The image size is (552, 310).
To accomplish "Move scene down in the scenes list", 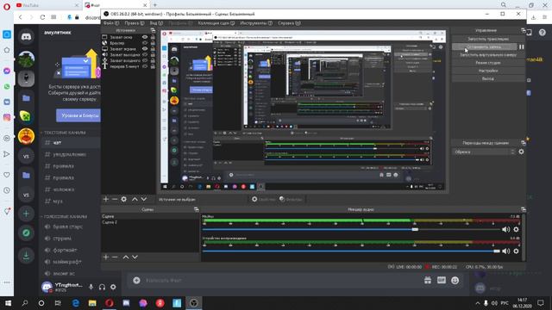I will coord(135,257).
